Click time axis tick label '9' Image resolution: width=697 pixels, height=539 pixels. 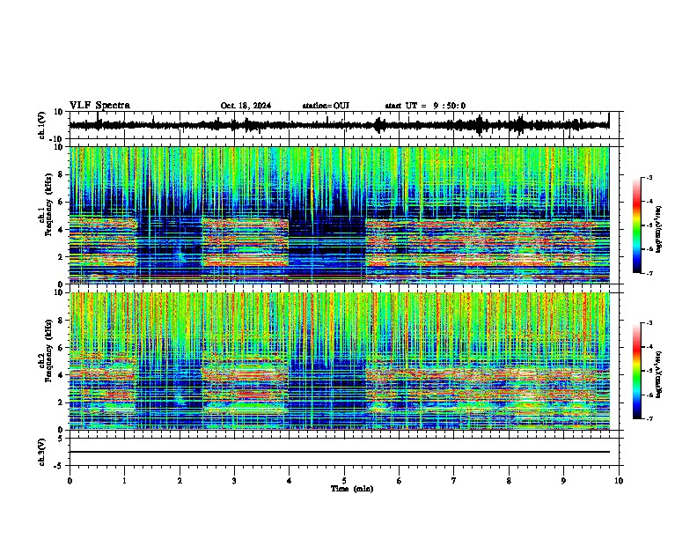[x=563, y=481]
